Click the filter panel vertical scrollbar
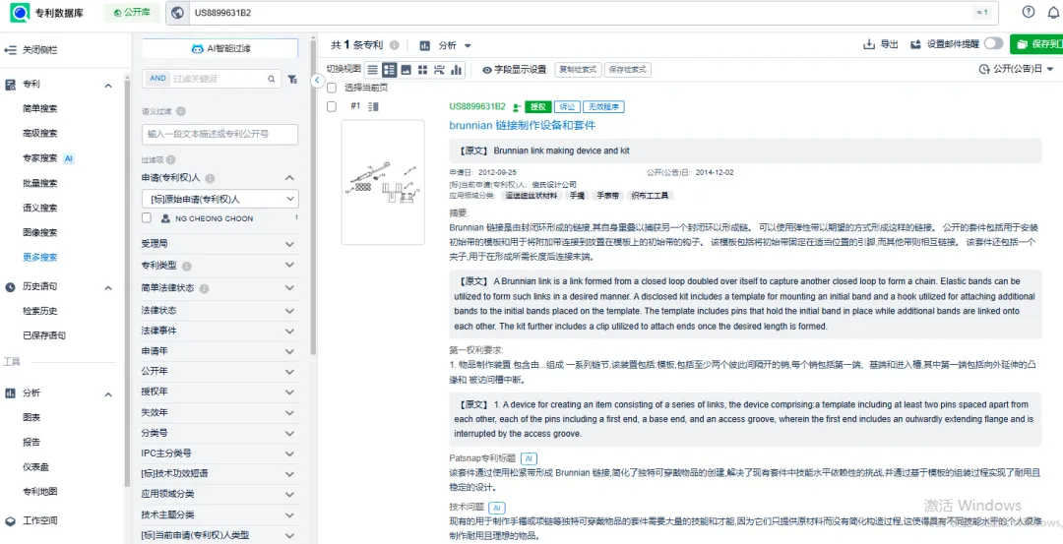The height and width of the screenshot is (544, 1063). pos(313,197)
